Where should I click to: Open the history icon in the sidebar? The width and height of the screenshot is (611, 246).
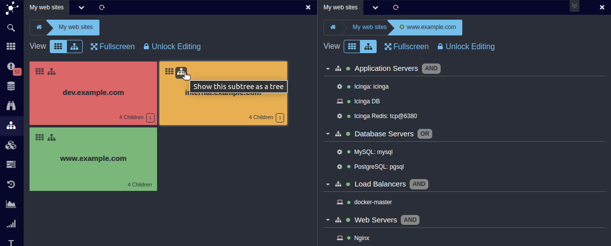point(11,184)
